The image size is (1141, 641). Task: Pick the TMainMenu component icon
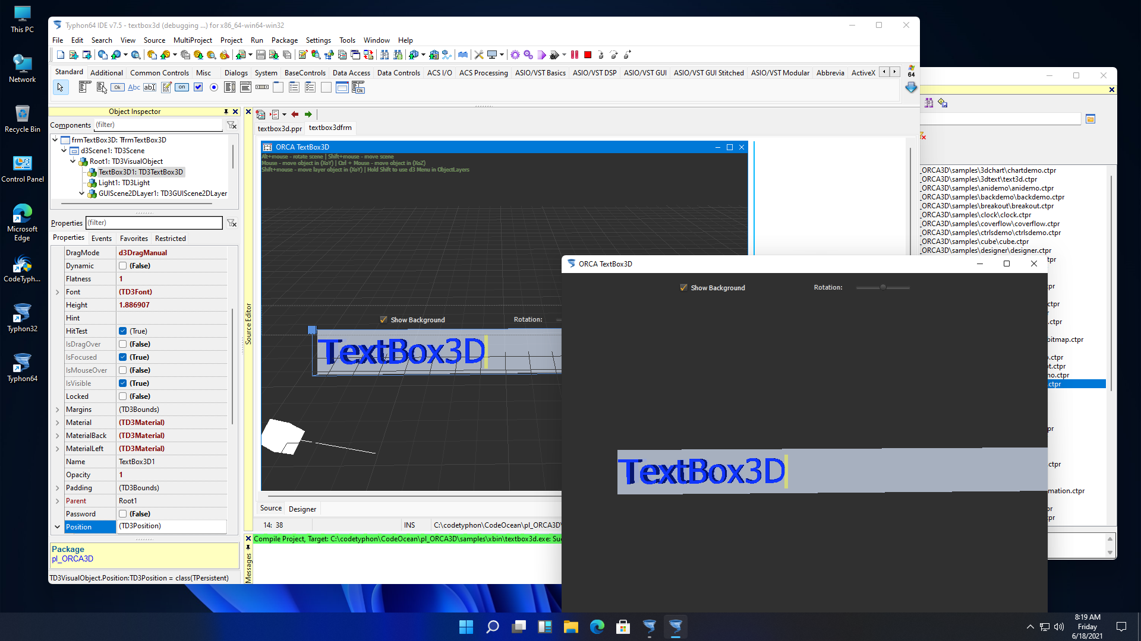84,88
